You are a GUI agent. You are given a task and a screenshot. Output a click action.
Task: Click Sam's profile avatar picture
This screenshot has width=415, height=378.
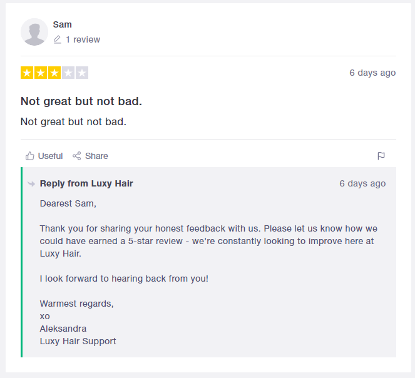pyautogui.click(x=34, y=32)
